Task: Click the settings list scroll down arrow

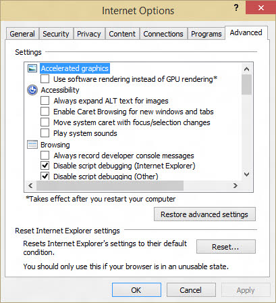Action: pyautogui.click(x=246, y=174)
